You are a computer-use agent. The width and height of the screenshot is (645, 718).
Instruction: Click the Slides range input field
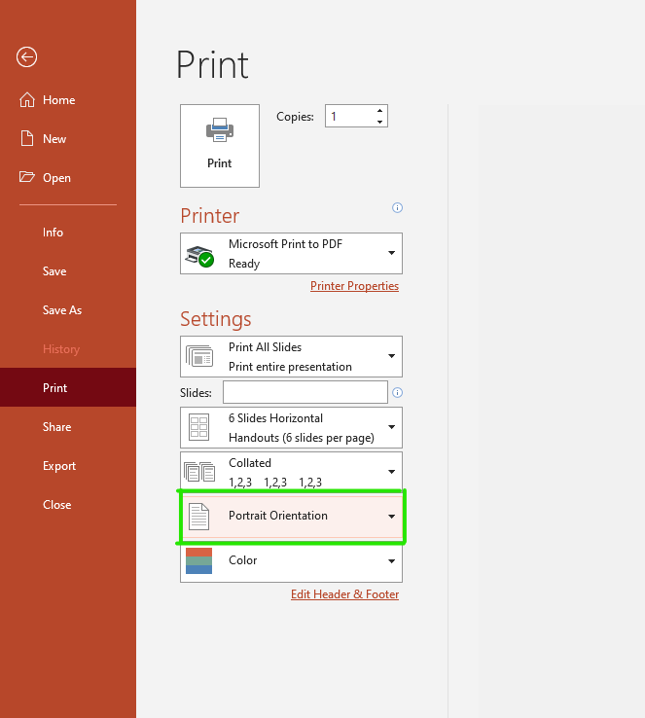click(x=305, y=392)
